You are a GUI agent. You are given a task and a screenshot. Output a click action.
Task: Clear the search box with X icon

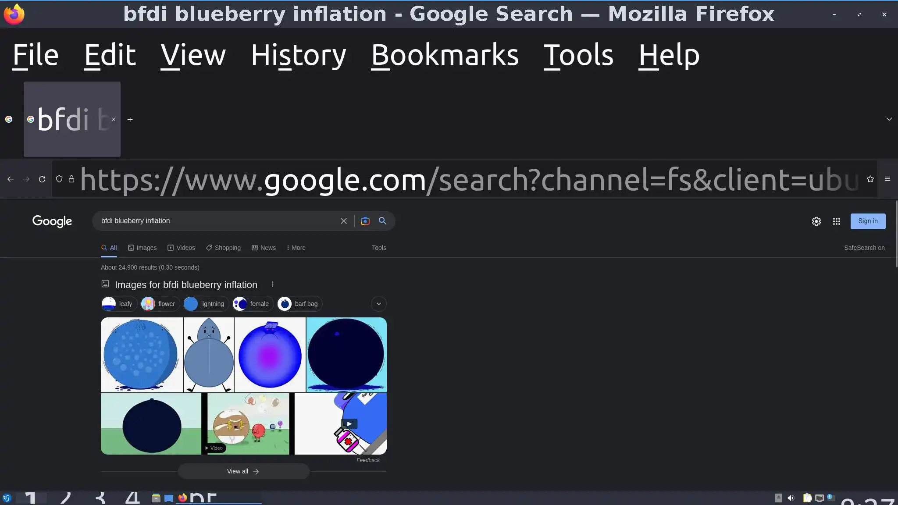point(344,221)
